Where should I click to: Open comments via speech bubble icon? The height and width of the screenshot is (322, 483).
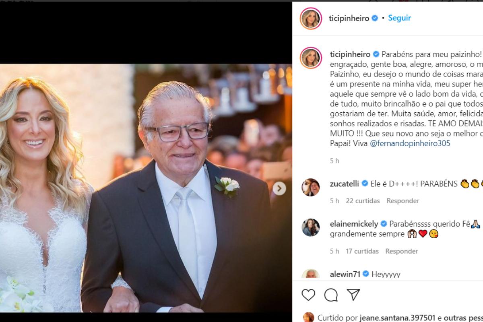[x=331, y=295]
